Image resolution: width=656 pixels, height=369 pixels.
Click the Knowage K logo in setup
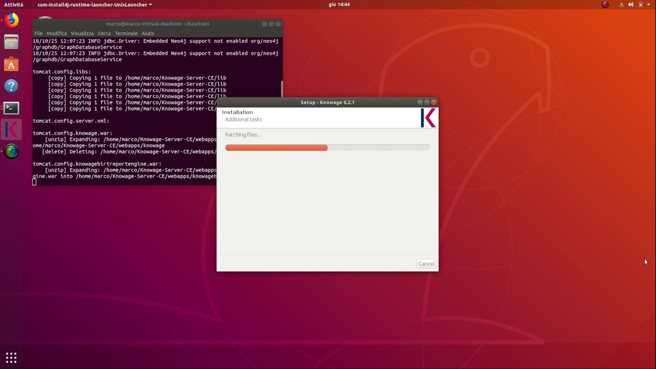pos(428,118)
